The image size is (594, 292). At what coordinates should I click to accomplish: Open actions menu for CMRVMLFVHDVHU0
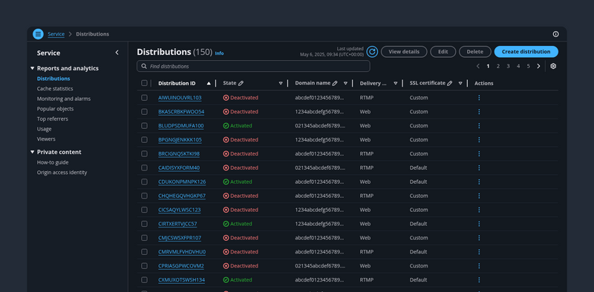tap(479, 251)
